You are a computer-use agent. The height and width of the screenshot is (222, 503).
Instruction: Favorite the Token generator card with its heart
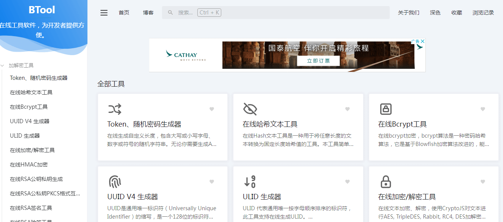tap(211, 109)
